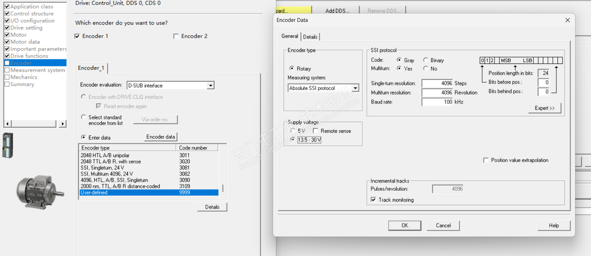Disable Track monitoring checkbox

click(373, 200)
